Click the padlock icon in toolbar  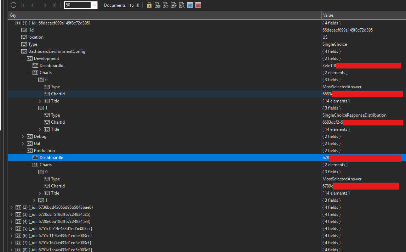pos(149,5)
